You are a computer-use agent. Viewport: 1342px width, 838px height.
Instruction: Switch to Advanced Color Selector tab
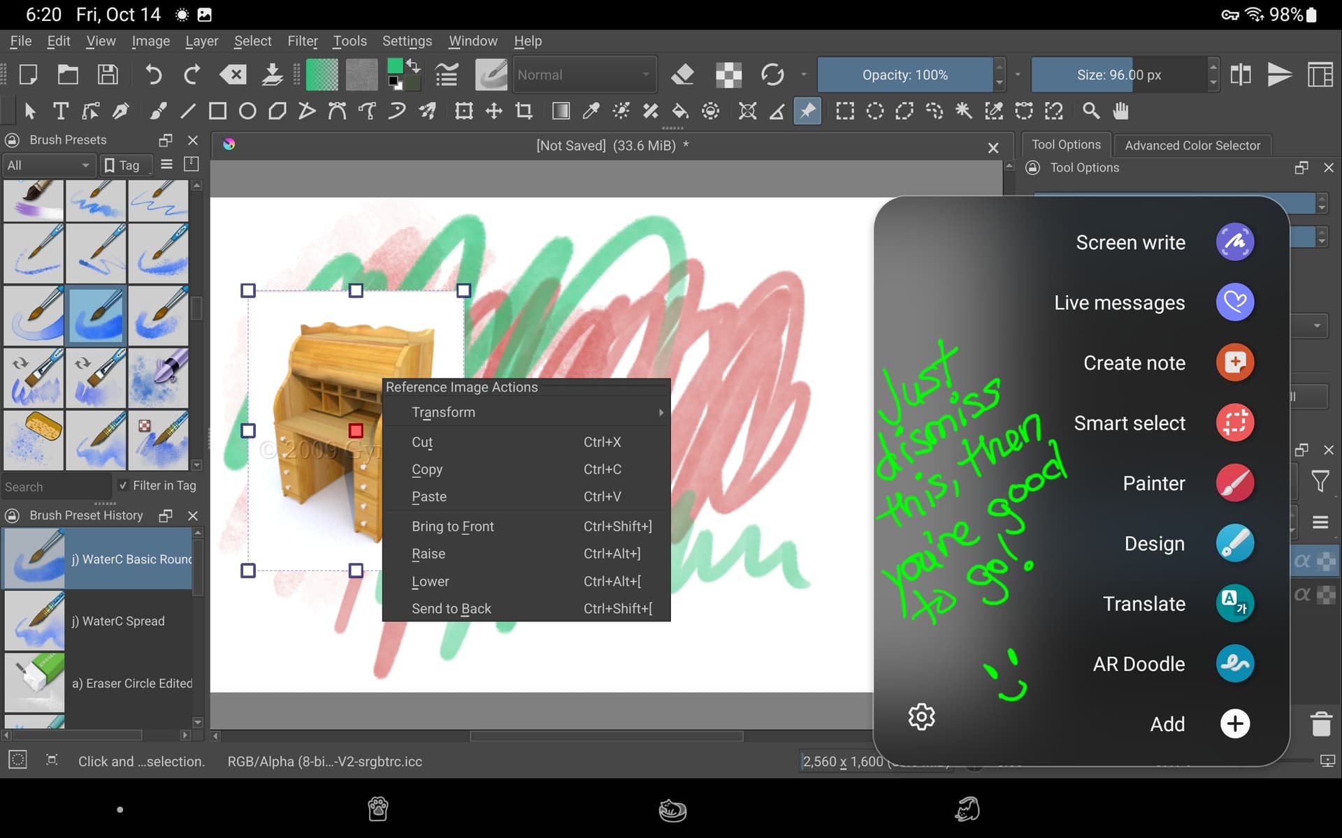click(x=1192, y=145)
